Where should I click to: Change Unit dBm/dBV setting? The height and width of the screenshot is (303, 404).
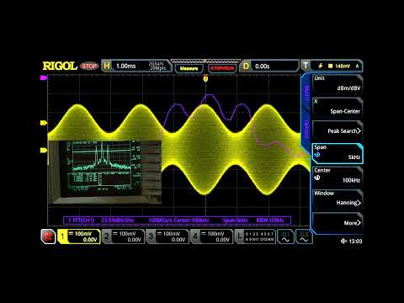338,85
